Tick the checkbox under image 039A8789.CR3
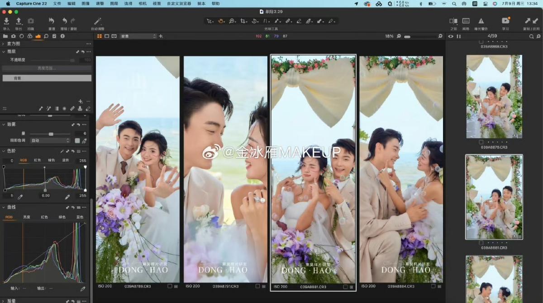The image size is (543, 303). (170, 286)
